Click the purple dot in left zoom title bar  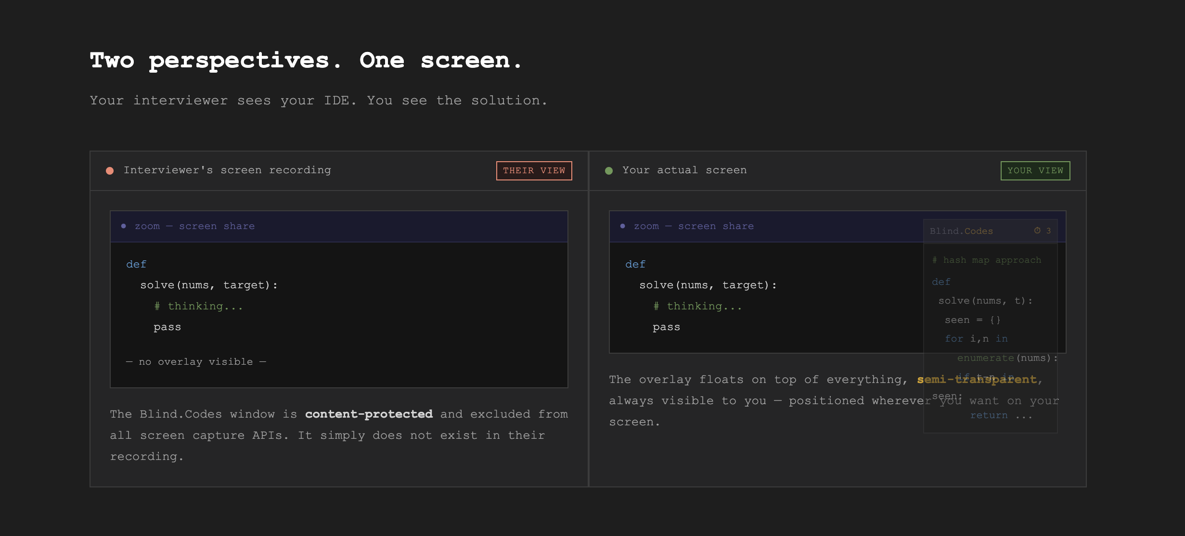tap(124, 226)
